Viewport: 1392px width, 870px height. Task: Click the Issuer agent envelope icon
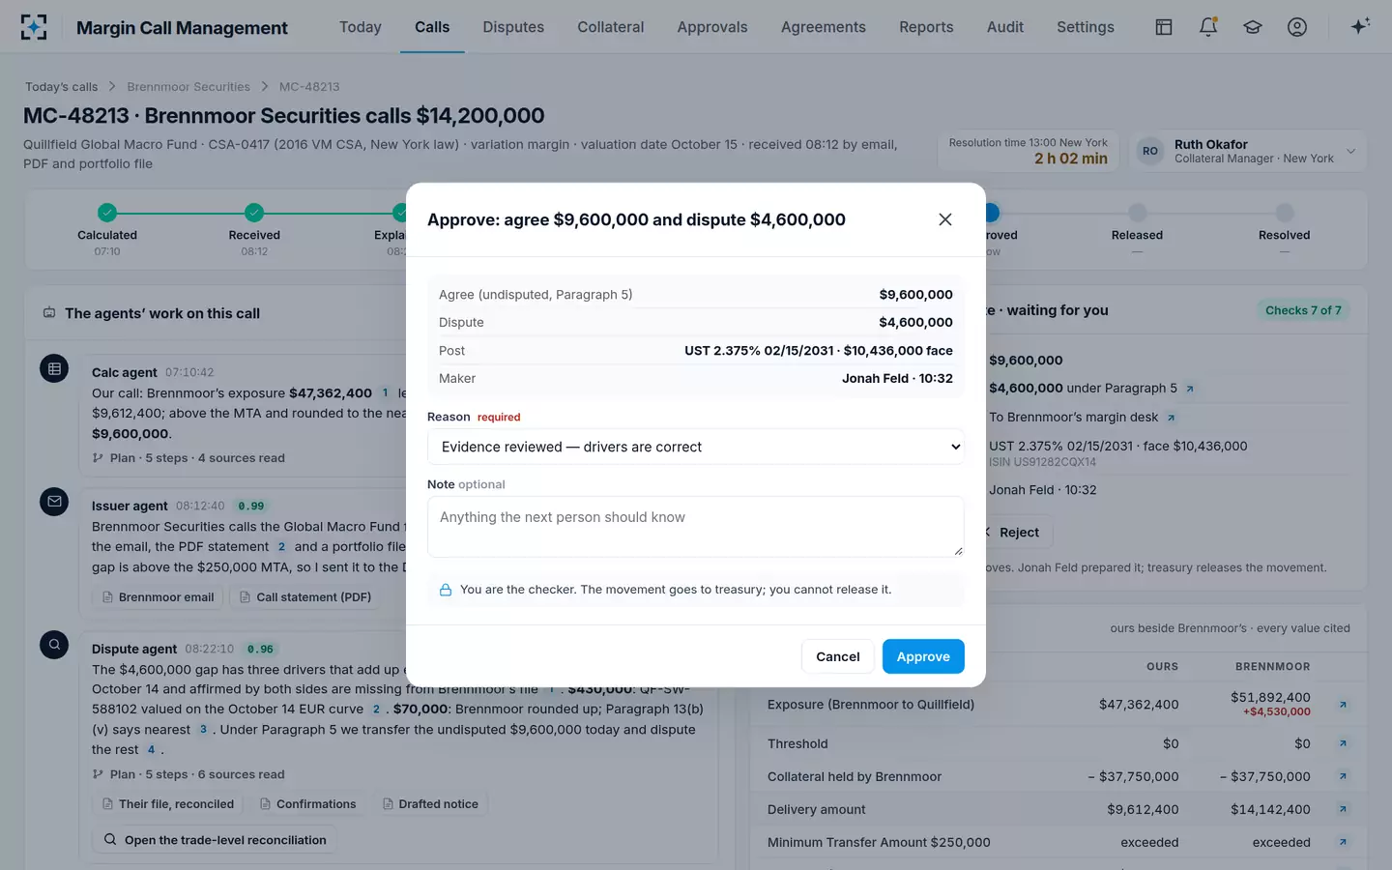54,502
